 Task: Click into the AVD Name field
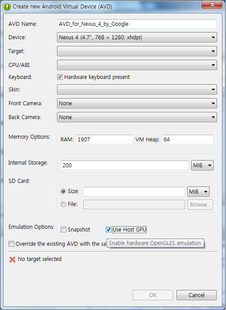click(137, 24)
